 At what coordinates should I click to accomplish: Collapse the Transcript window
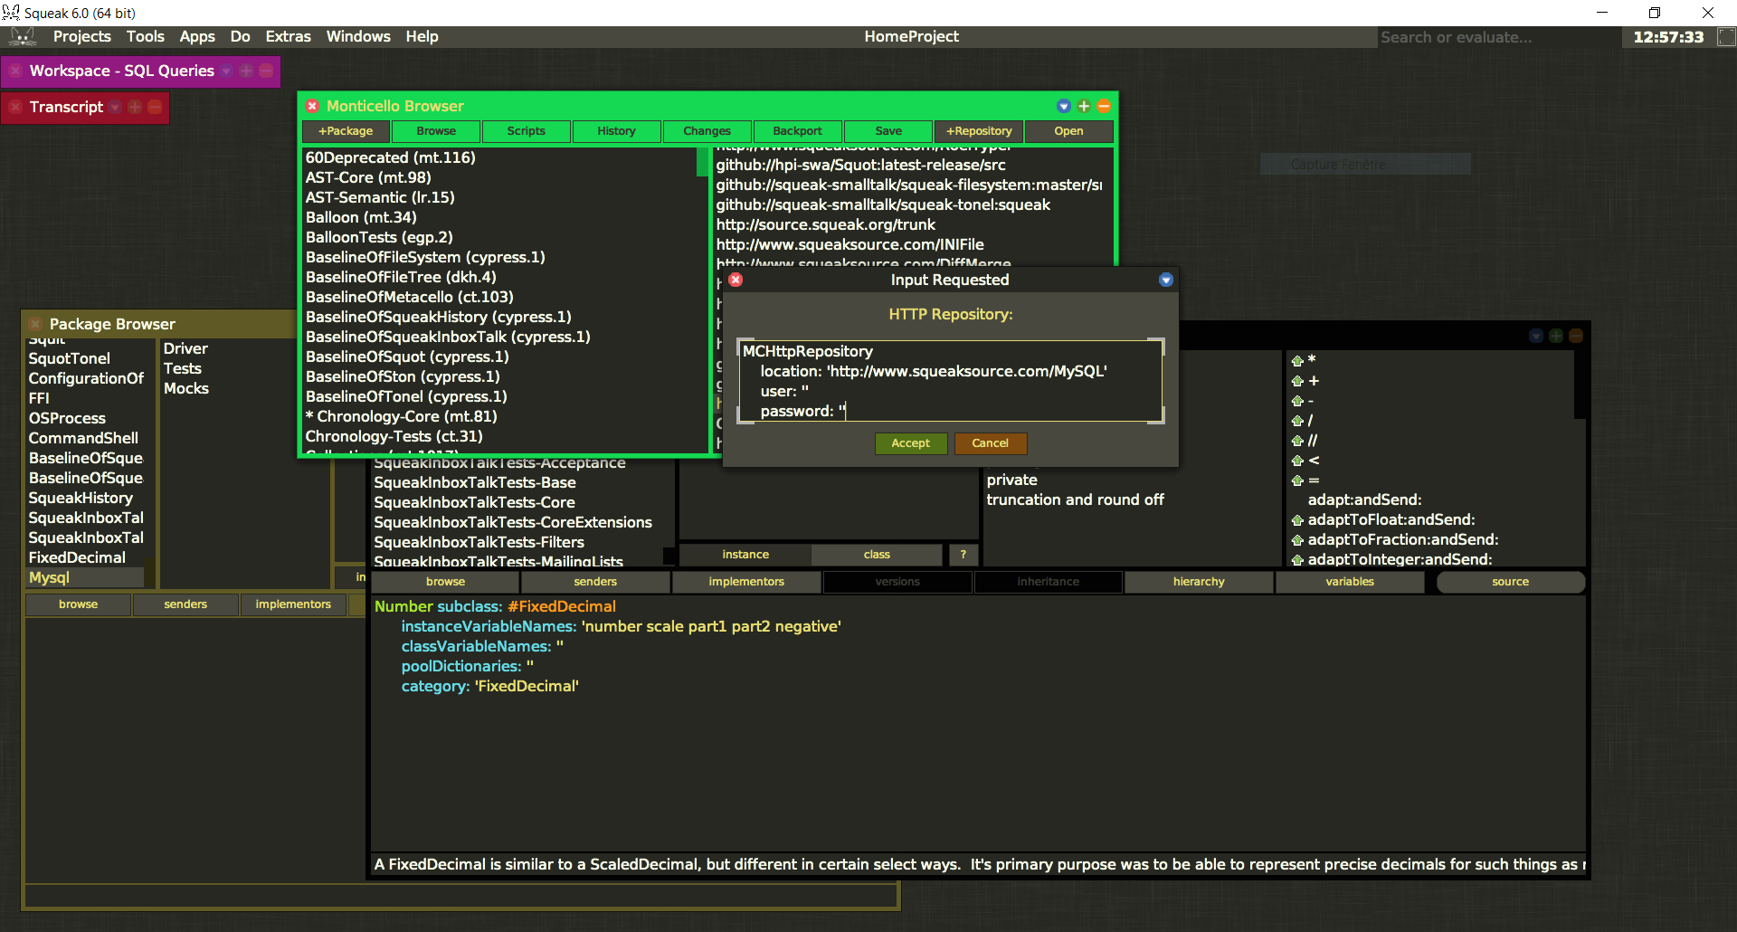point(155,107)
